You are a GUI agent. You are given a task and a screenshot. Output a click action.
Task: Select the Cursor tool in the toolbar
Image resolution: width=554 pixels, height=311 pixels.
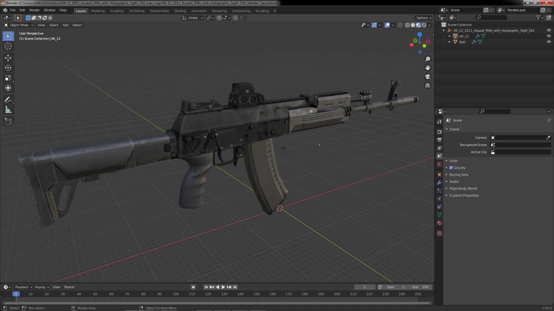(8, 46)
